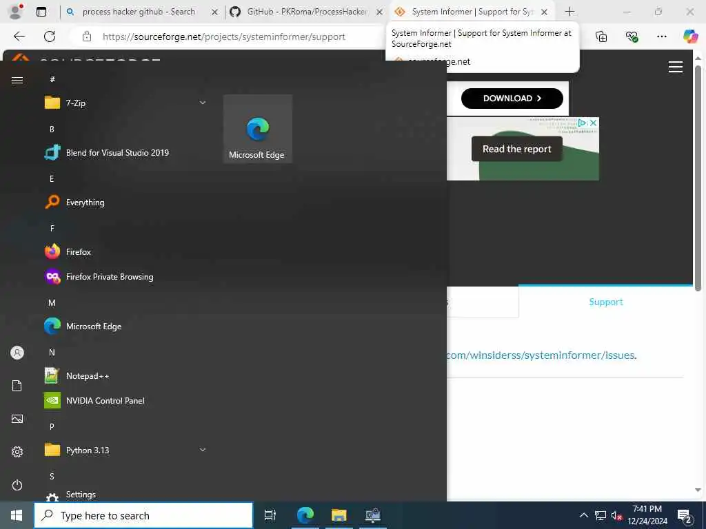Open Firefox Private Browsing
The width and height of the screenshot is (706, 529).
pos(125,277)
